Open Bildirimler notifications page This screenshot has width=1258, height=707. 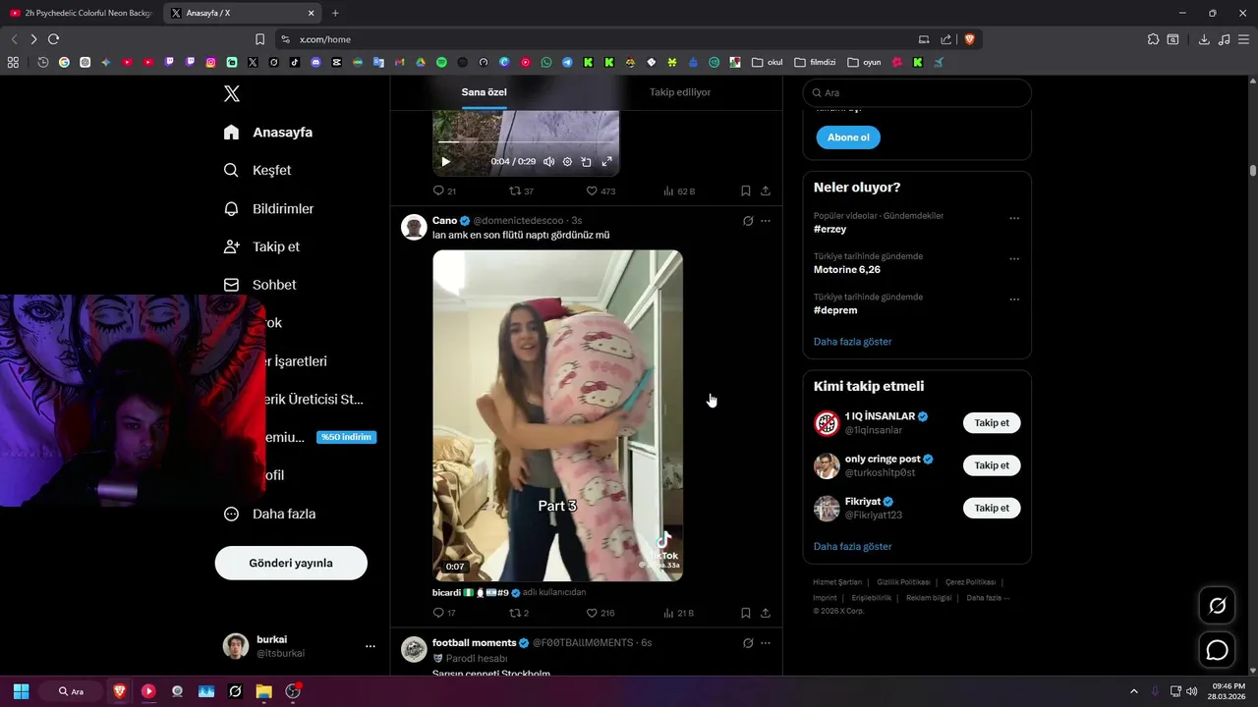pos(268,208)
